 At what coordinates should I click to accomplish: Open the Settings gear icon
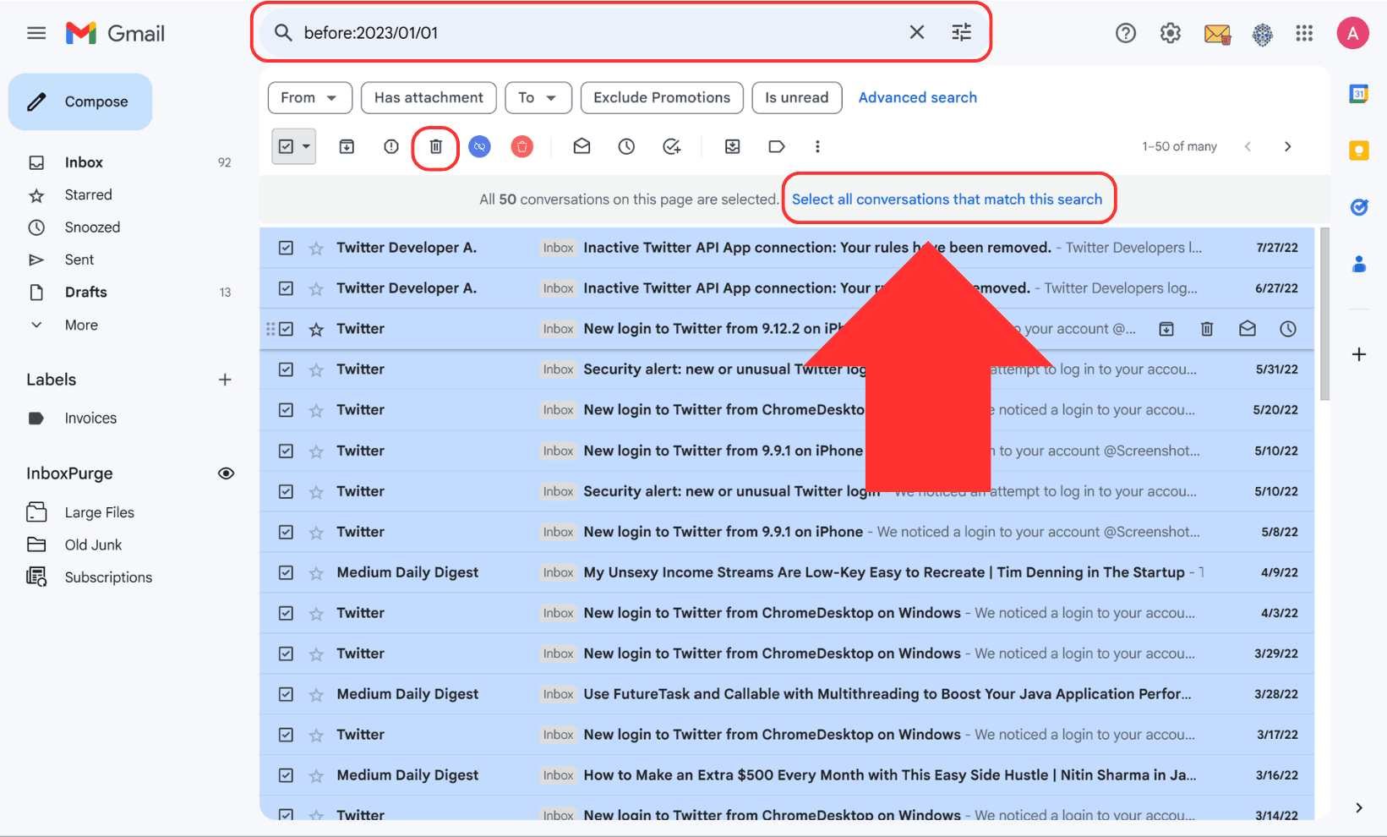pyautogui.click(x=1170, y=33)
